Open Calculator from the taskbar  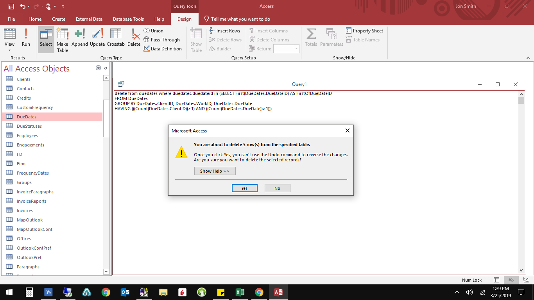coord(29,292)
